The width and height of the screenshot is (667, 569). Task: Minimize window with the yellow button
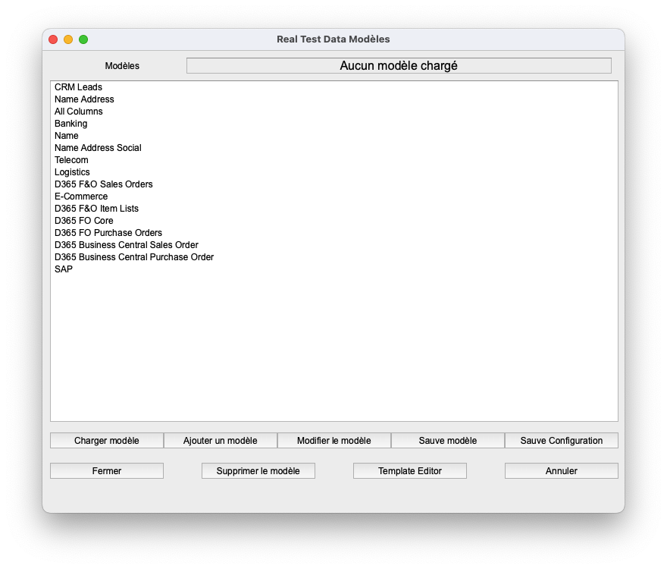click(x=68, y=39)
